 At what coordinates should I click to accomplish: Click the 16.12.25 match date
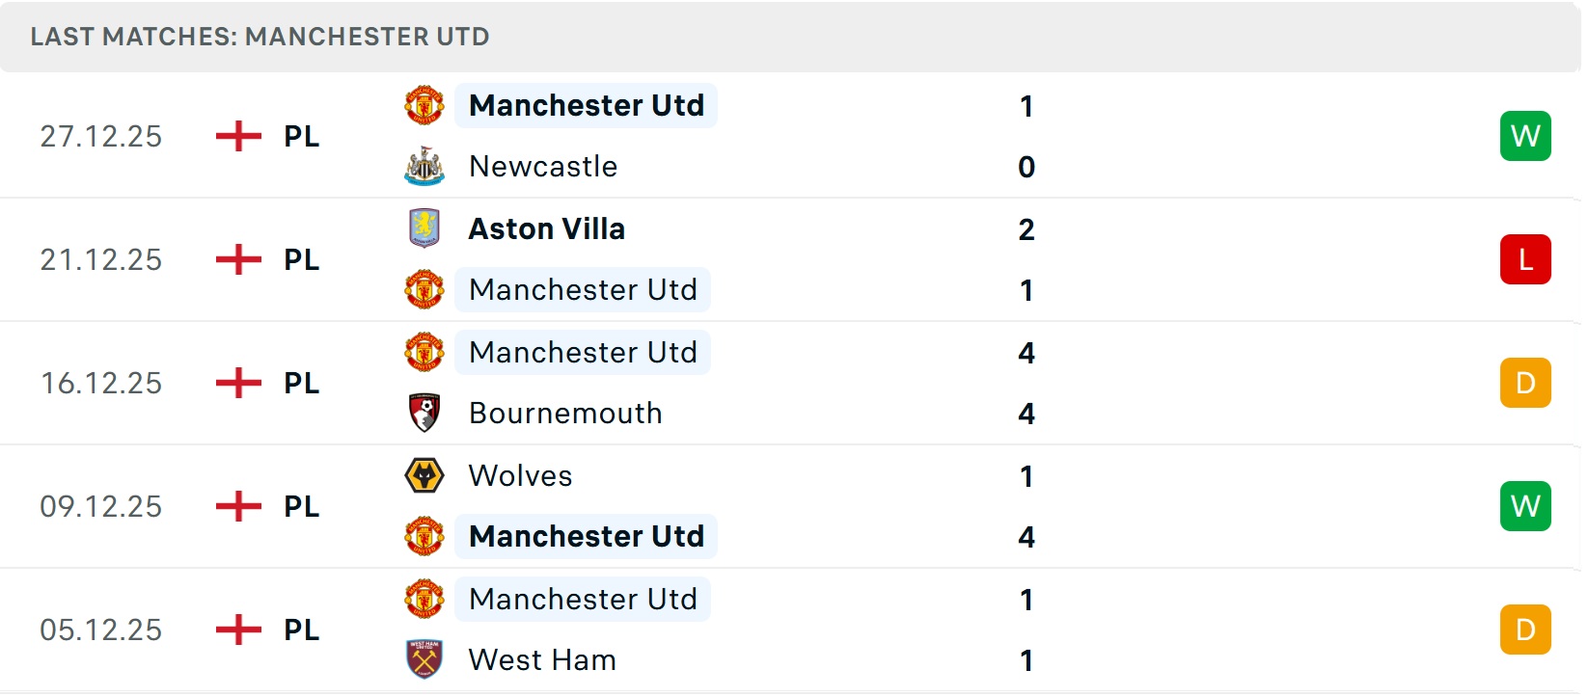click(101, 383)
